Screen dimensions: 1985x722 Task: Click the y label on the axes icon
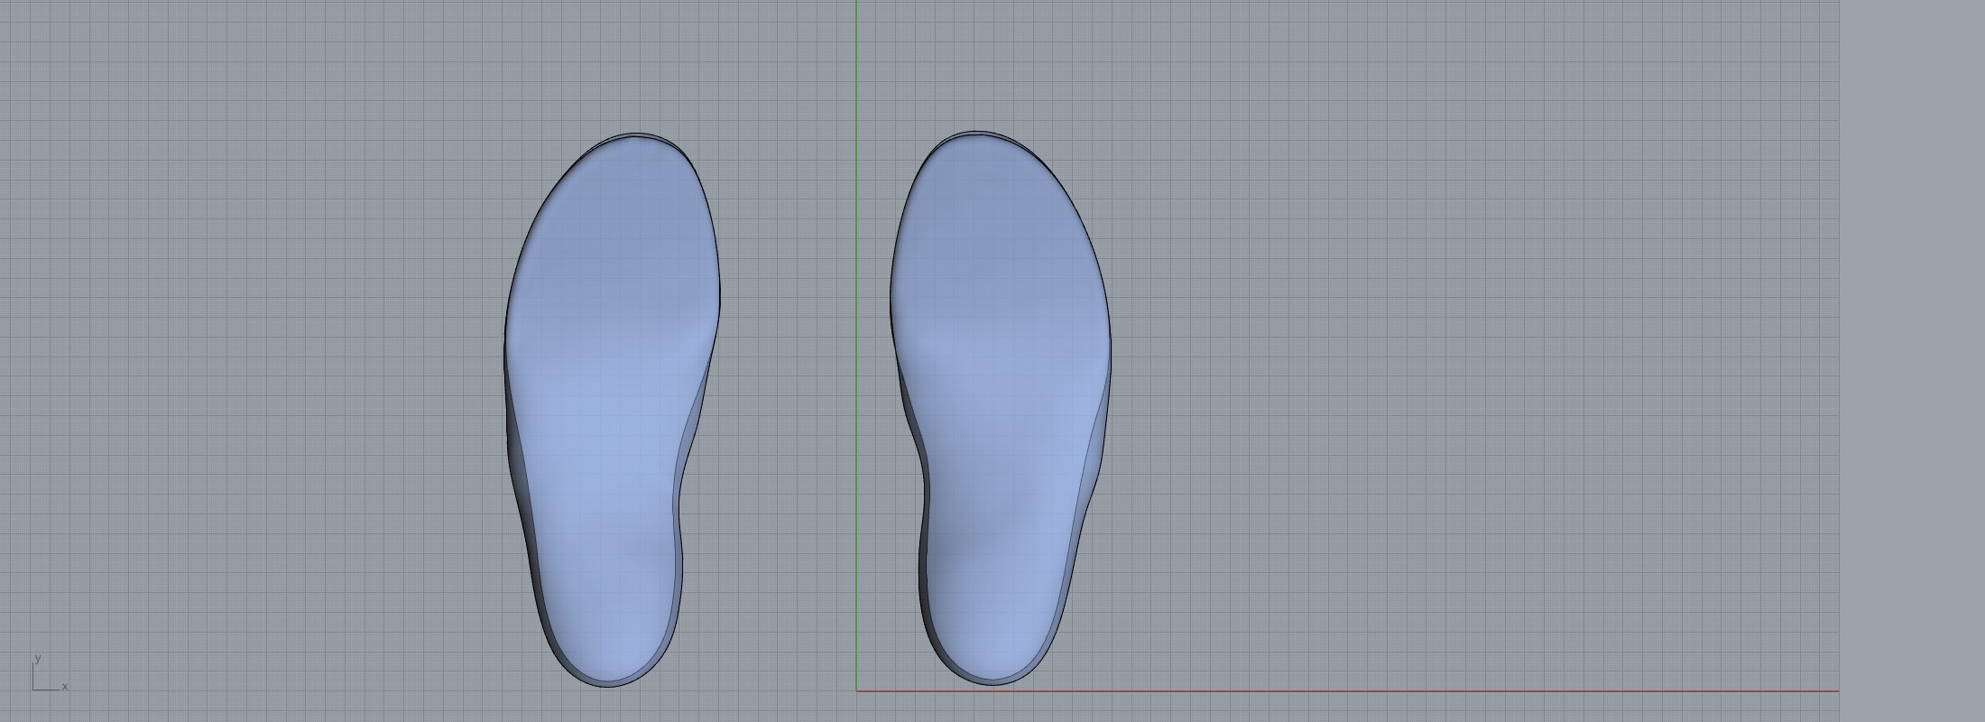pos(37,659)
